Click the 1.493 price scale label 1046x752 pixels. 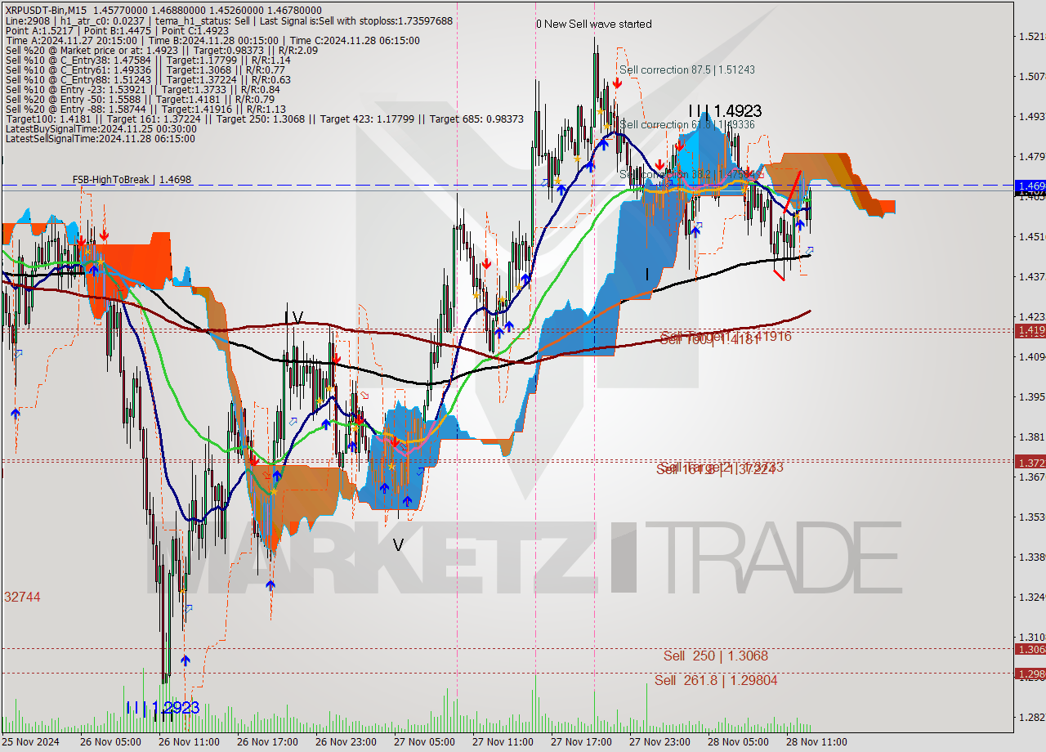(1032, 116)
